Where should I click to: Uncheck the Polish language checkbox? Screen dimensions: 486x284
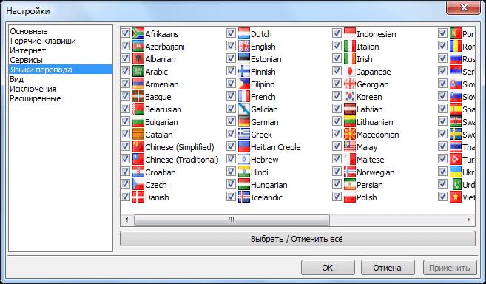click(x=337, y=196)
